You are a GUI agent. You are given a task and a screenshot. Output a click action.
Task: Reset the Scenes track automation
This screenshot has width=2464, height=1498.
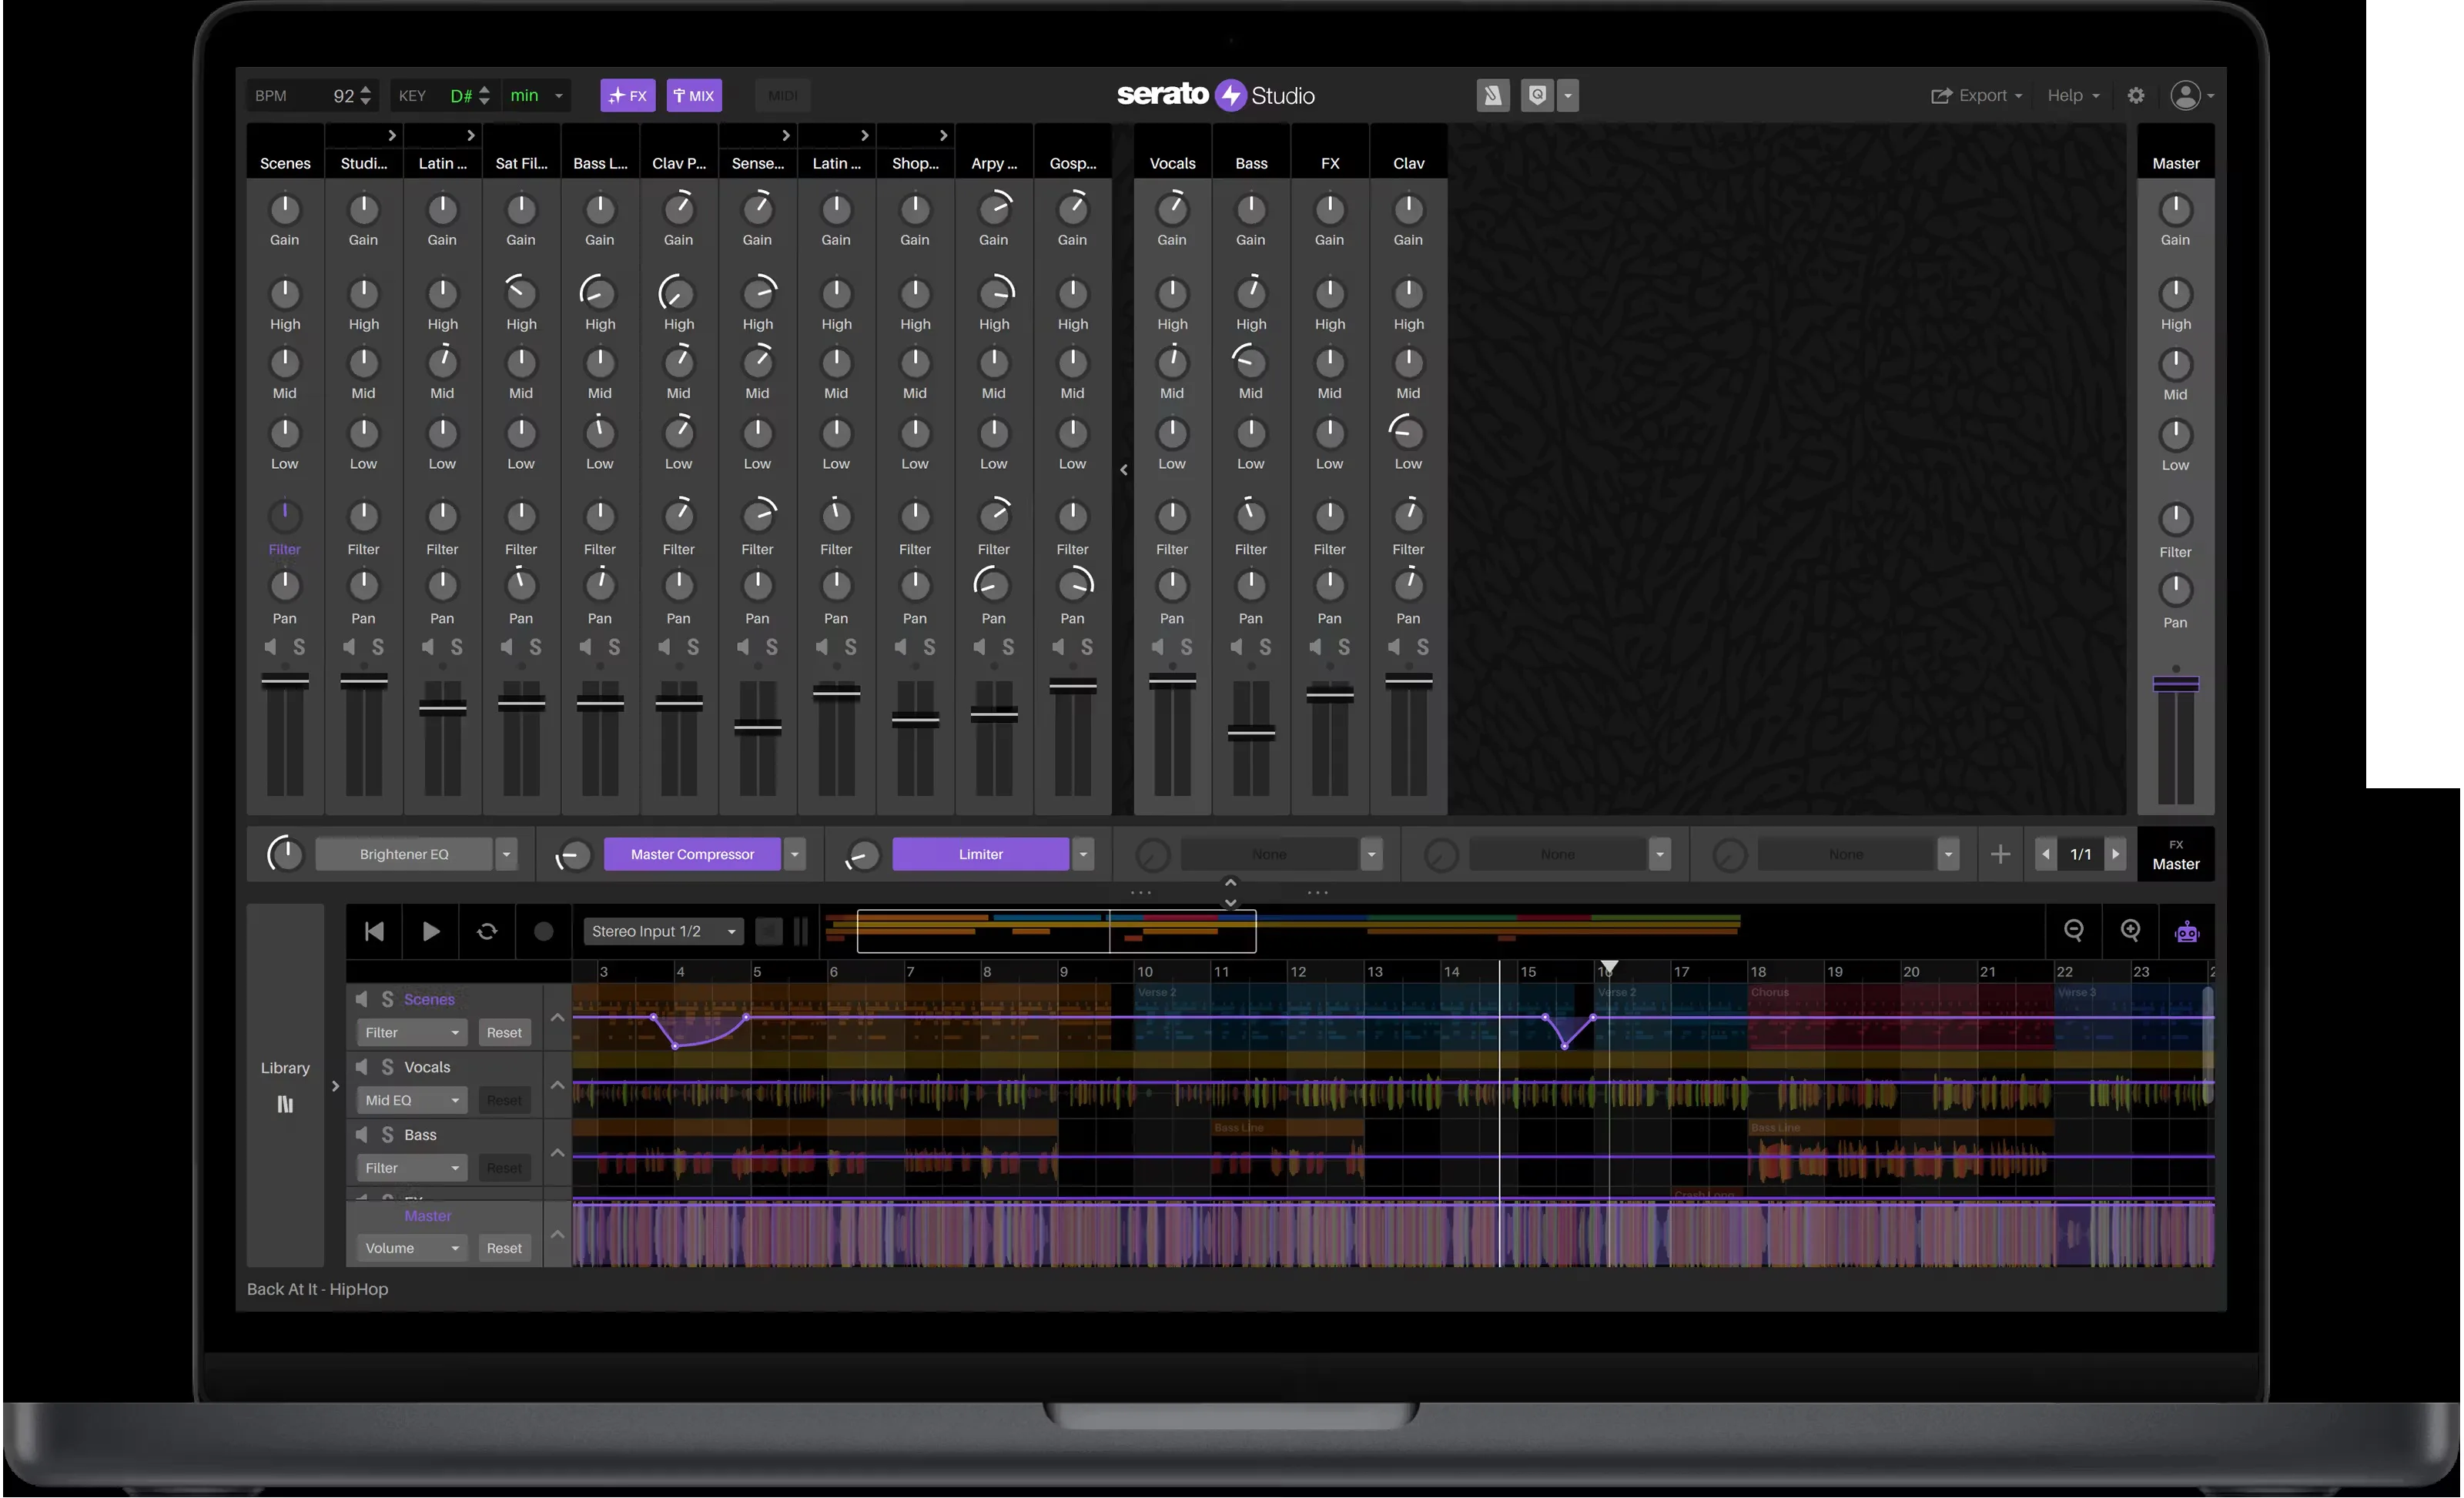[x=504, y=1034]
